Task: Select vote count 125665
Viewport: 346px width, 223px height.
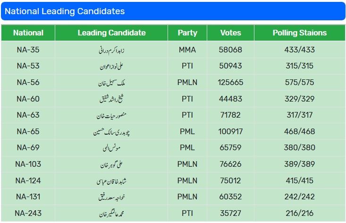Action: (231, 82)
